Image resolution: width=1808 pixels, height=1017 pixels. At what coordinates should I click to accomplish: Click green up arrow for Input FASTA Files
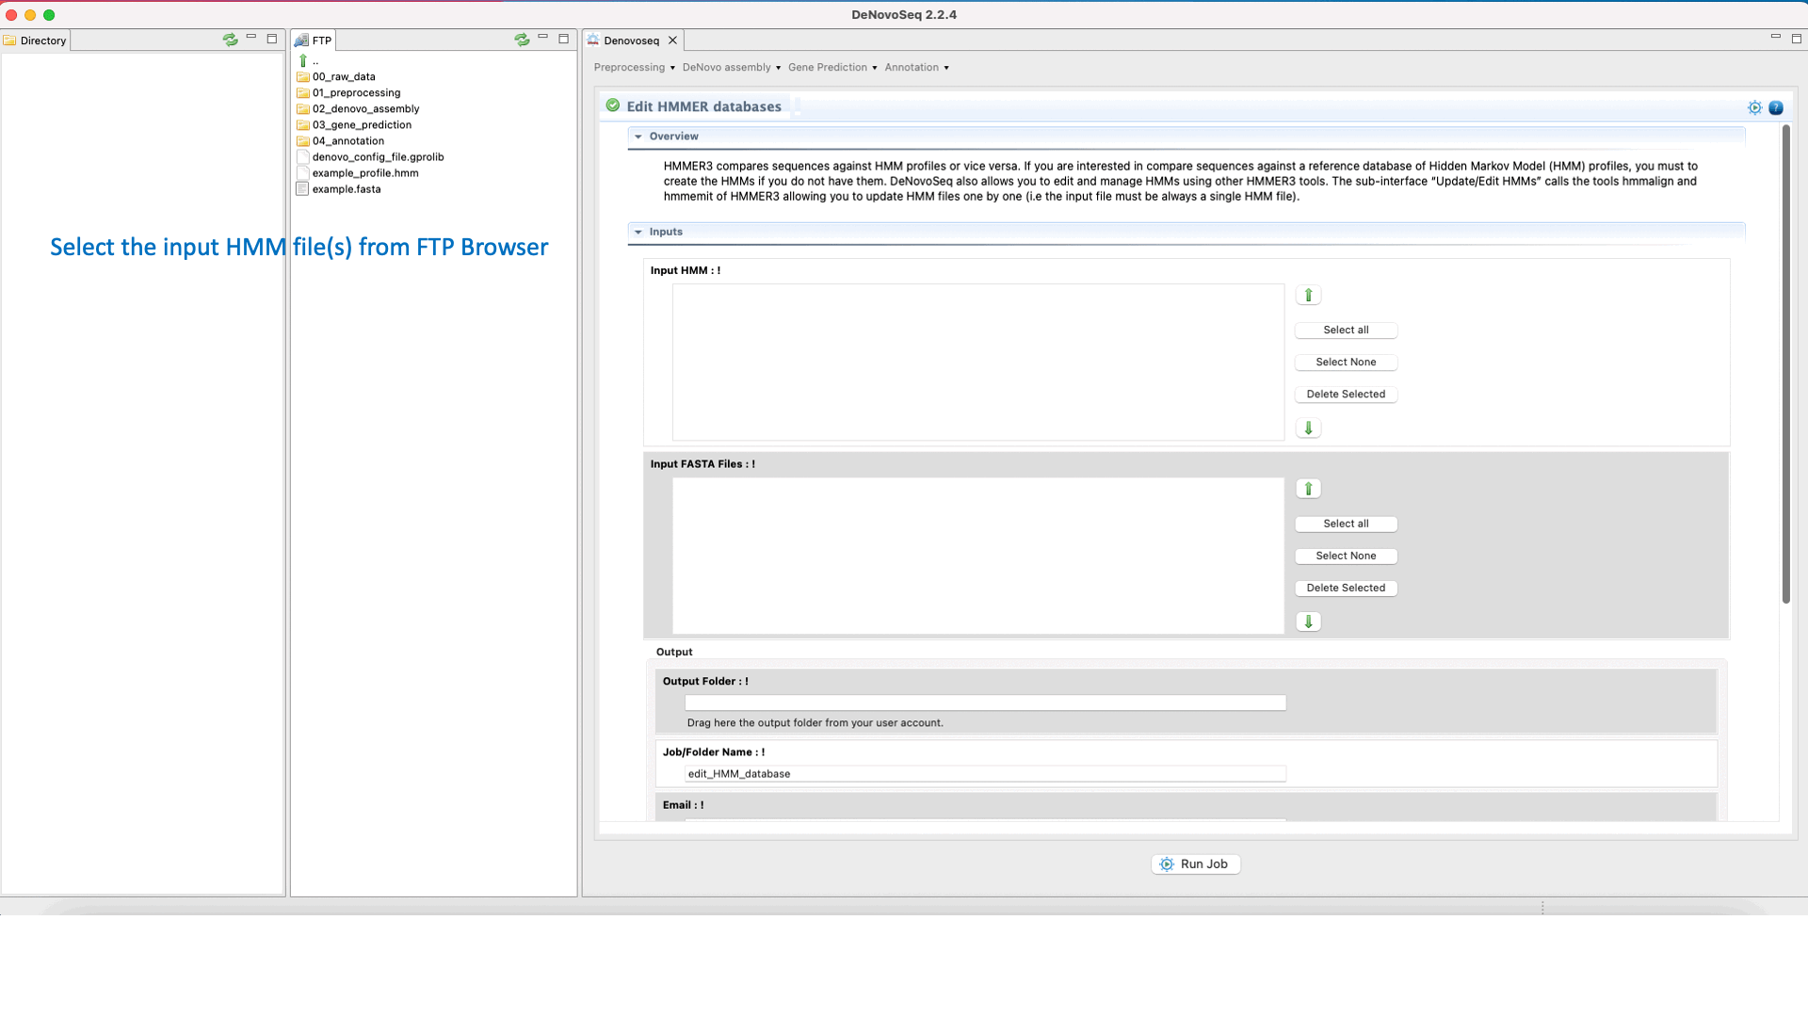coord(1308,489)
